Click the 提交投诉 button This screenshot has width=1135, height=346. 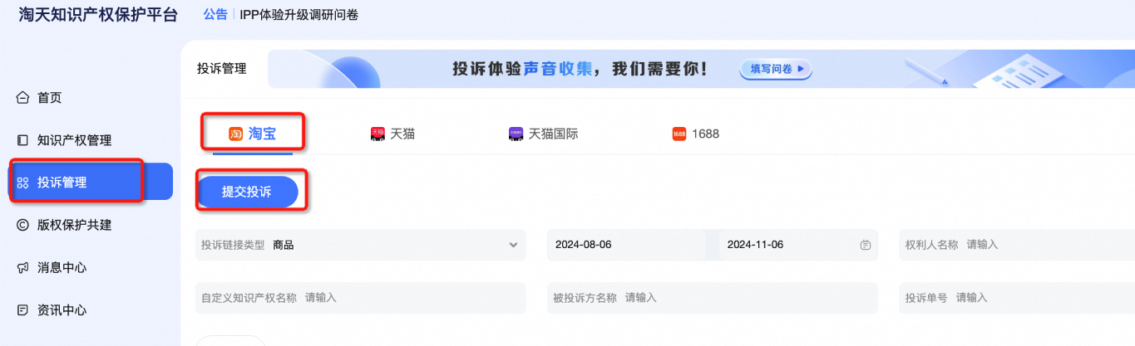246,192
